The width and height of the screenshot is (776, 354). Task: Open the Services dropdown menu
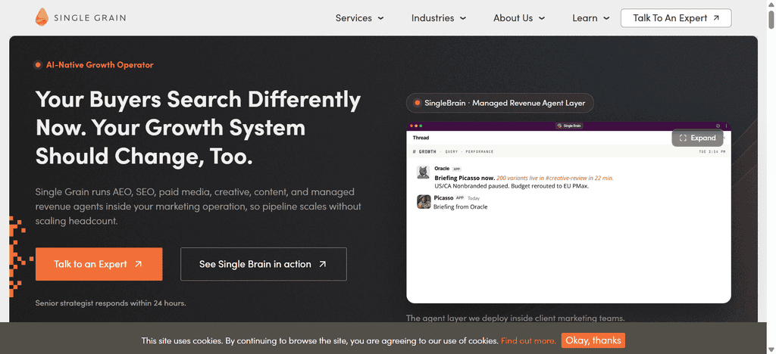(x=360, y=18)
